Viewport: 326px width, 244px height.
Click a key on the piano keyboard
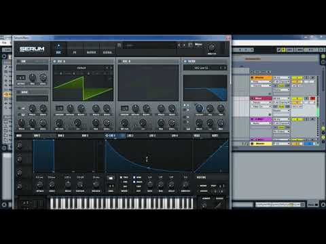[x=122, y=203]
